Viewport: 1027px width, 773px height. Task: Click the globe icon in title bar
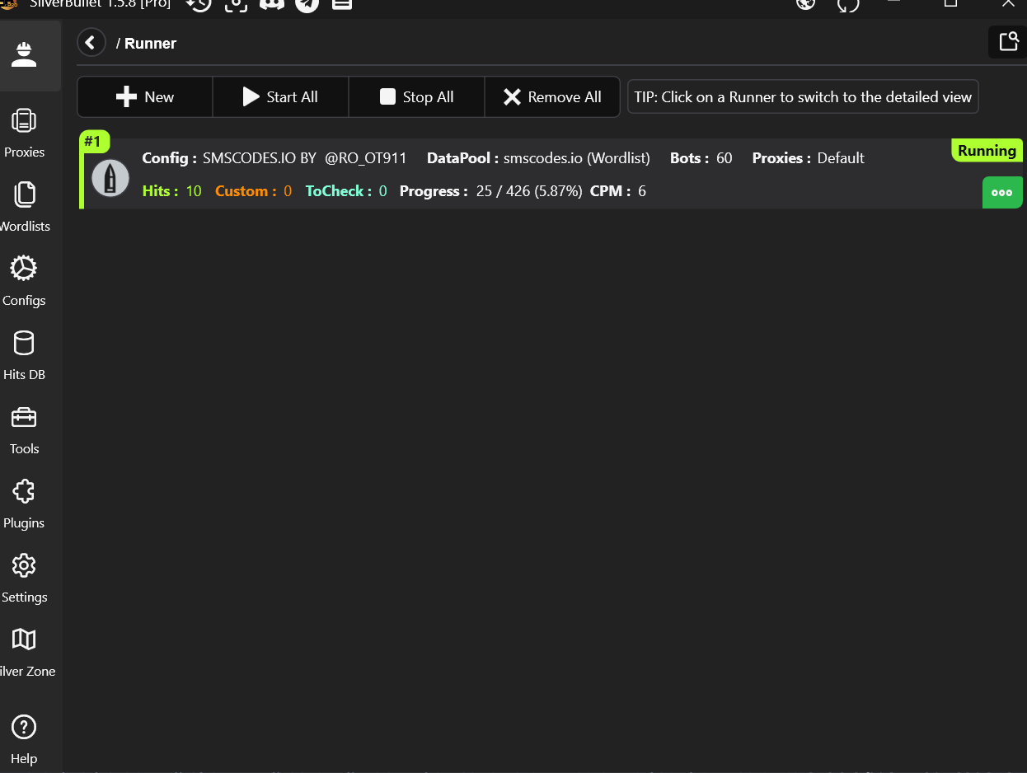[x=805, y=4]
